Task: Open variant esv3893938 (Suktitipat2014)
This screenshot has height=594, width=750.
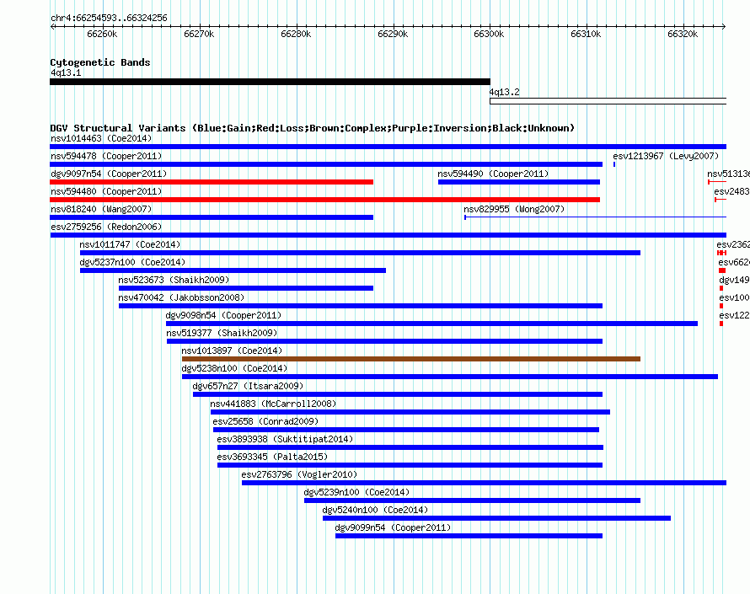Action: [285, 439]
